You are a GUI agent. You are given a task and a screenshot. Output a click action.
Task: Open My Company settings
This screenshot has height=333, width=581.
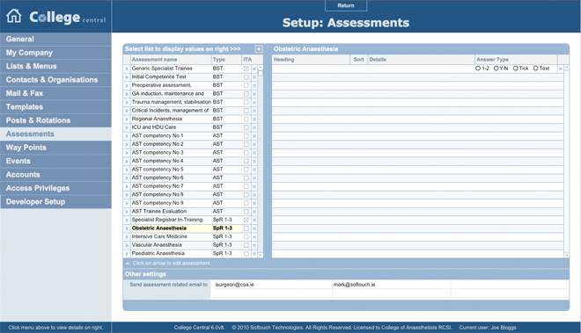click(55, 53)
